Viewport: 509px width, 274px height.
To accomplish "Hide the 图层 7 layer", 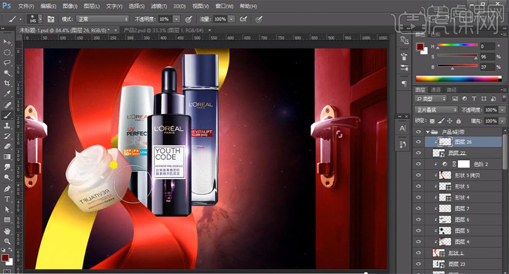I will click(419, 208).
